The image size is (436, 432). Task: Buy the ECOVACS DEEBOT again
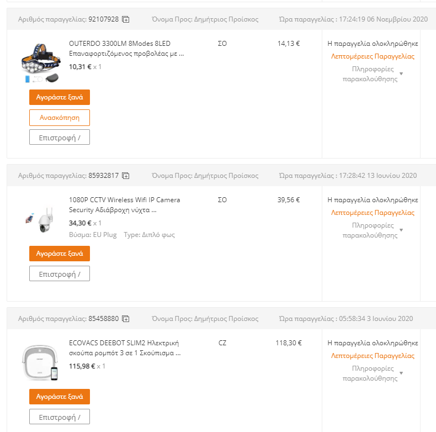click(60, 397)
